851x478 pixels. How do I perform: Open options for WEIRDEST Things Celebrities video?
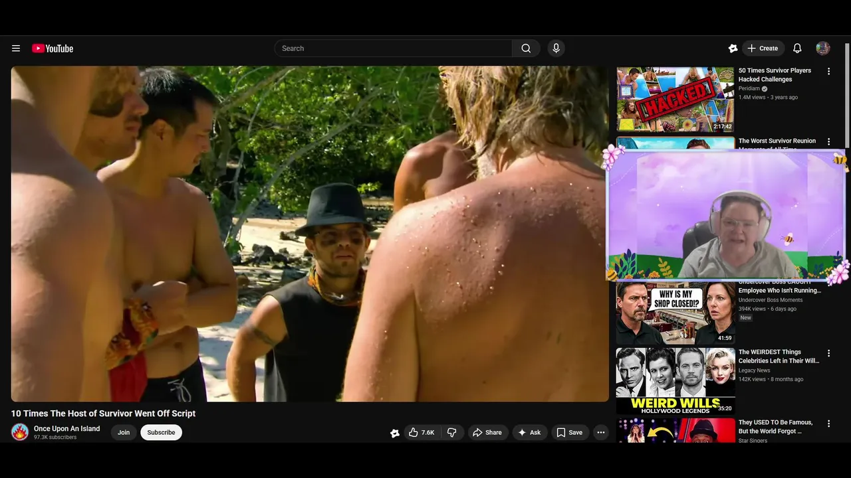(x=828, y=353)
